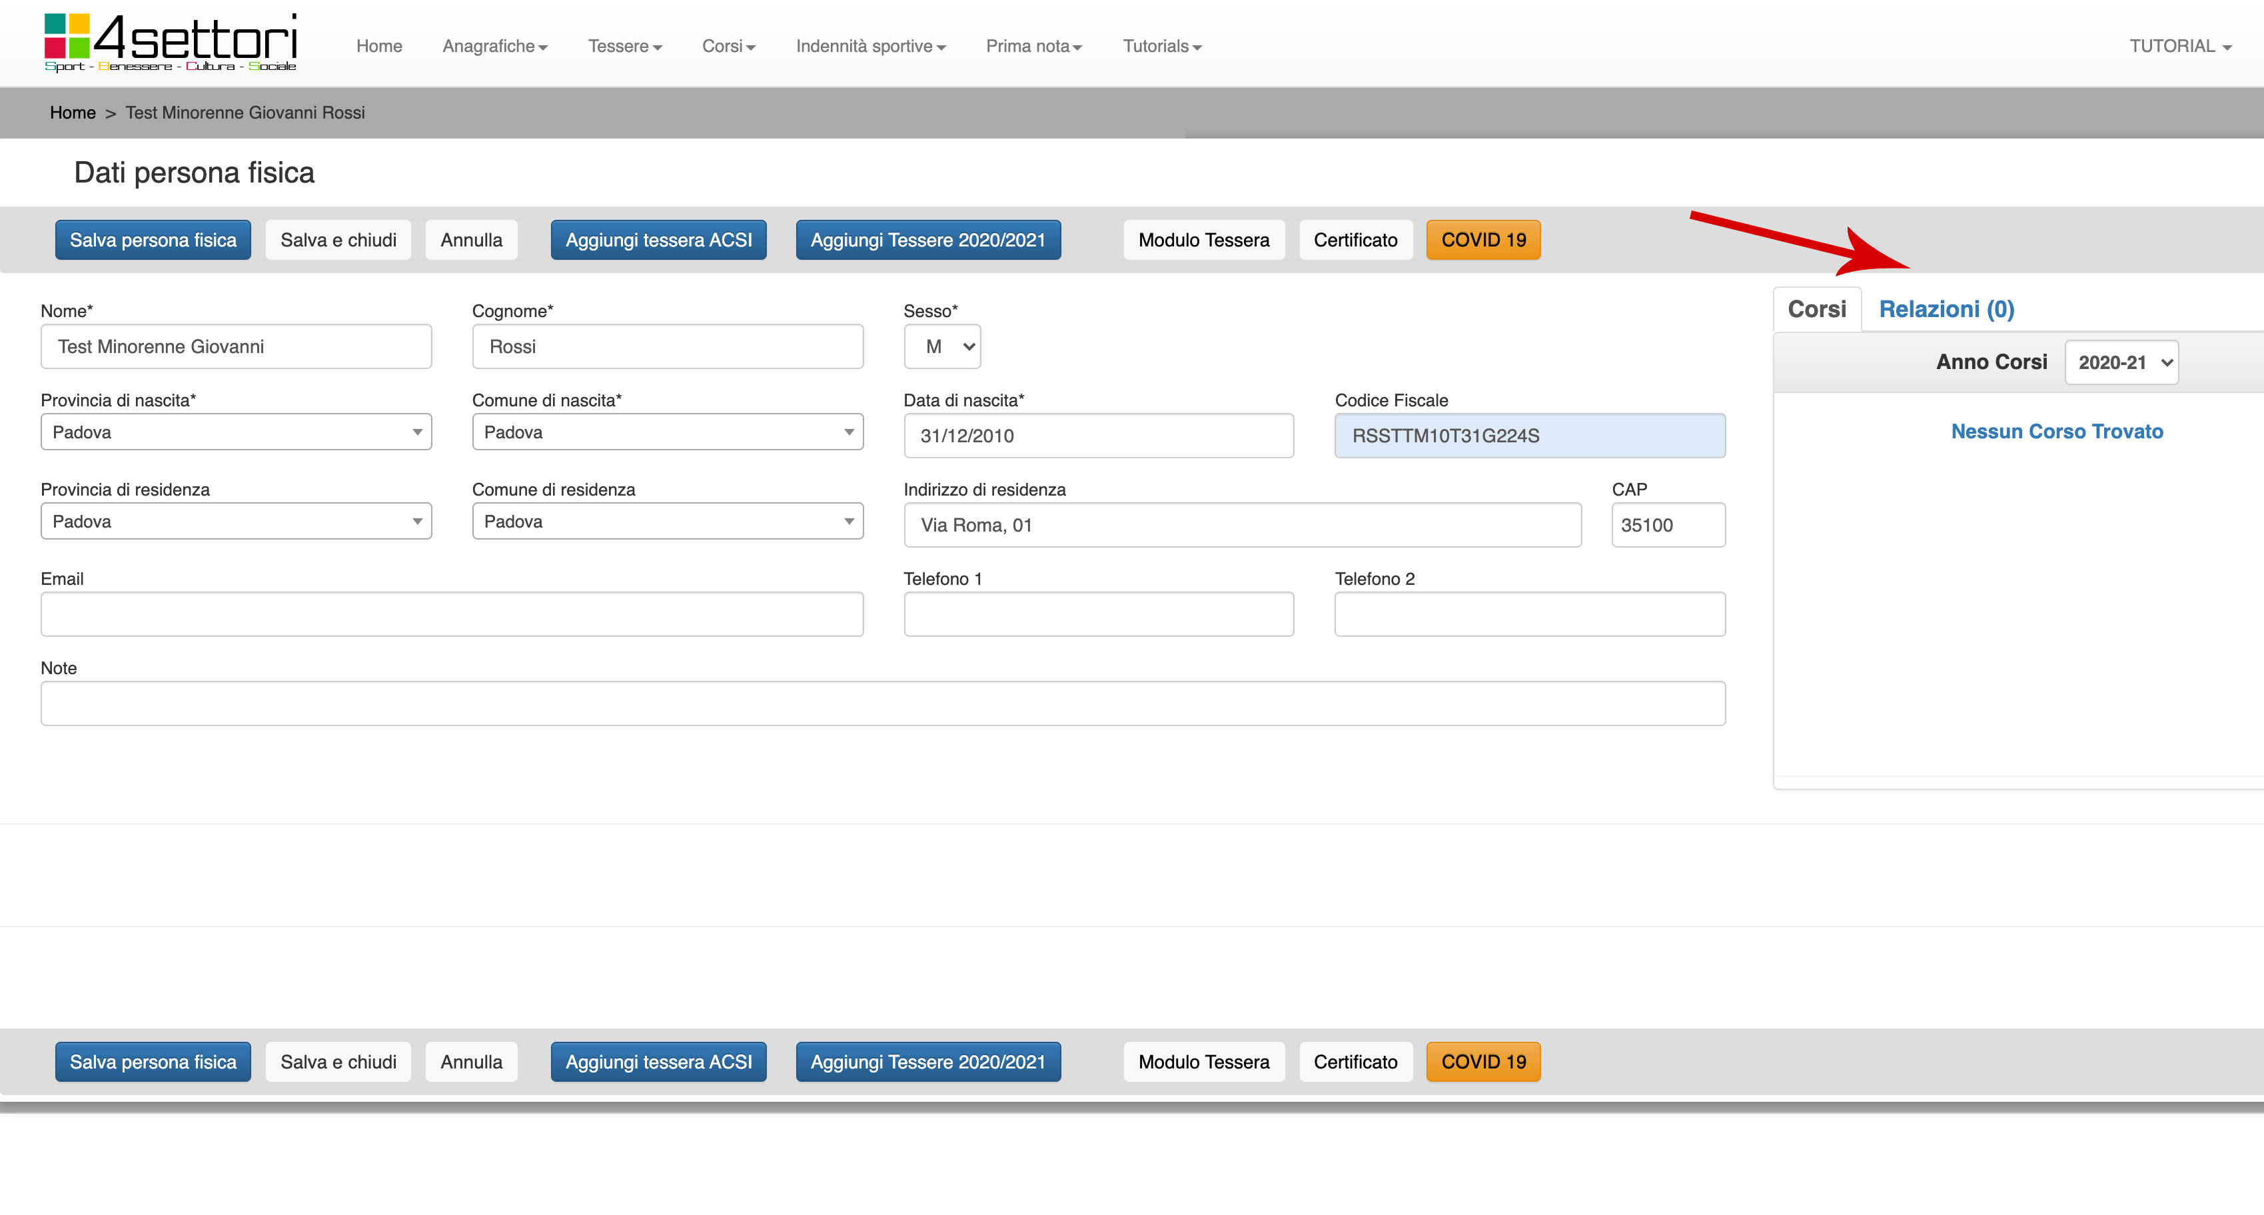Switch to the Relazioni (0) tab
The height and width of the screenshot is (1215, 2264).
[1946, 309]
